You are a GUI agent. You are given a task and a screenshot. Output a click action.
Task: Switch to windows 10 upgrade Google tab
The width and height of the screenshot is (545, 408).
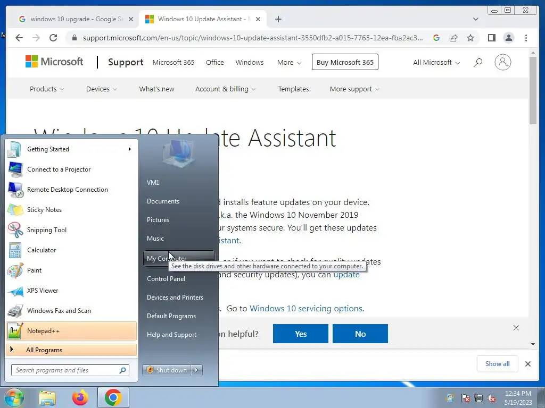pyautogui.click(x=76, y=19)
